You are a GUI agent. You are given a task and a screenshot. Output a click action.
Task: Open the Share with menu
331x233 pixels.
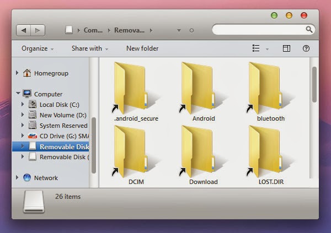click(90, 48)
